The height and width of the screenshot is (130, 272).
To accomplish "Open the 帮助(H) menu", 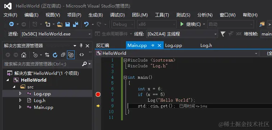I will tap(250, 15).
